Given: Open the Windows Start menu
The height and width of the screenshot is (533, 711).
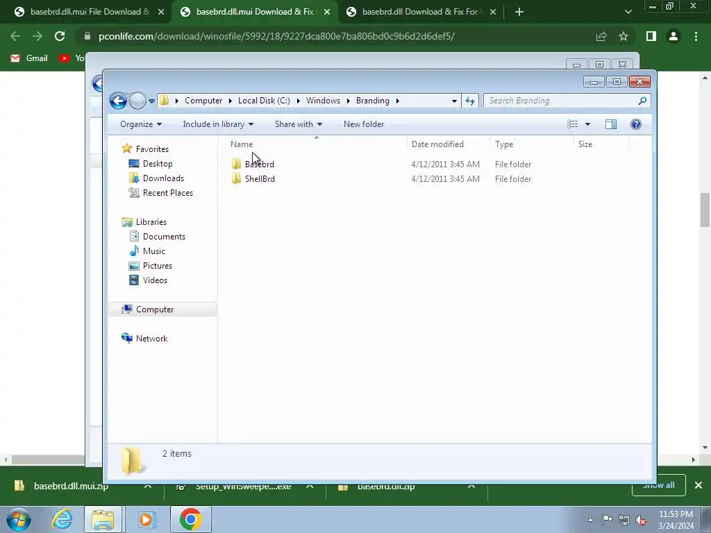Looking at the screenshot, I should pyautogui.click(x=19, y=519).
